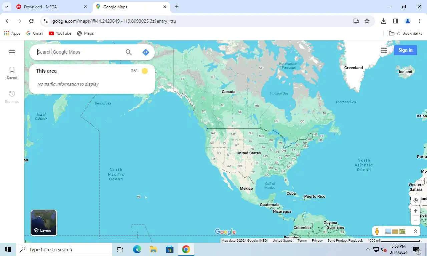Close the Download - MEGA tab
Viewport: 427px width, 256px height.
click(x=85, y=7)
